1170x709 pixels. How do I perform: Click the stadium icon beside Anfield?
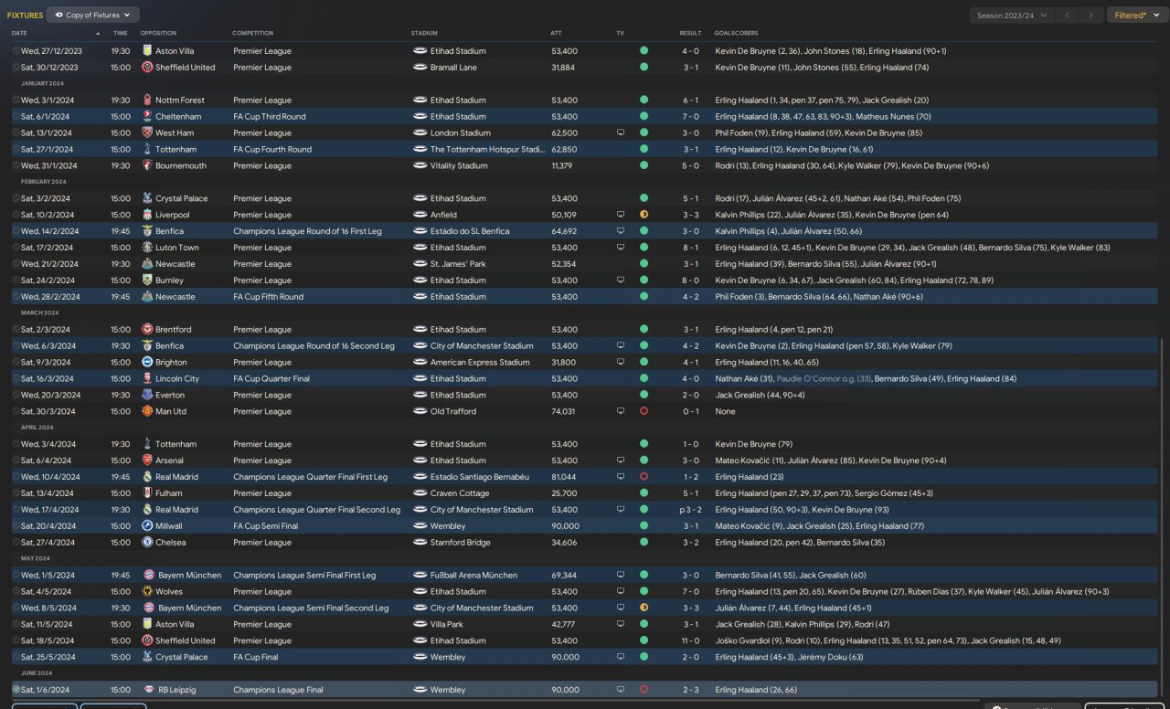(x=420, y=215)
